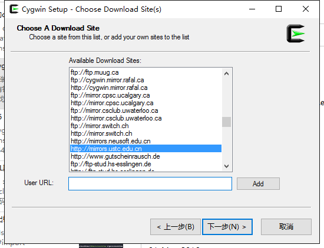Screen dimensions: 324x248
Task: Minimize the Cygwin Setup window
Action: (x=252, y=9)
